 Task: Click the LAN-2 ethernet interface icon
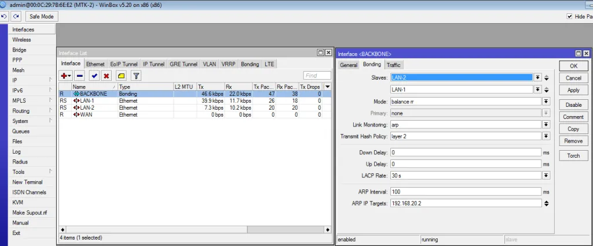(x=76, y=107)
